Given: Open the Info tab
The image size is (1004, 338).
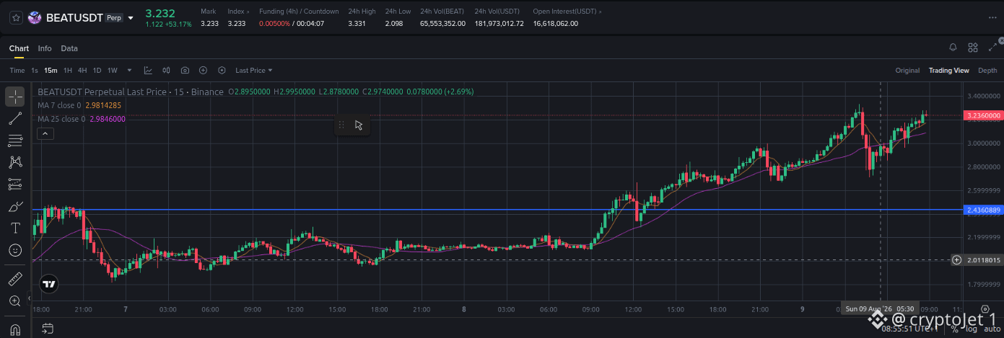Looking at the screenshot, I should click(x=45, y=48).
